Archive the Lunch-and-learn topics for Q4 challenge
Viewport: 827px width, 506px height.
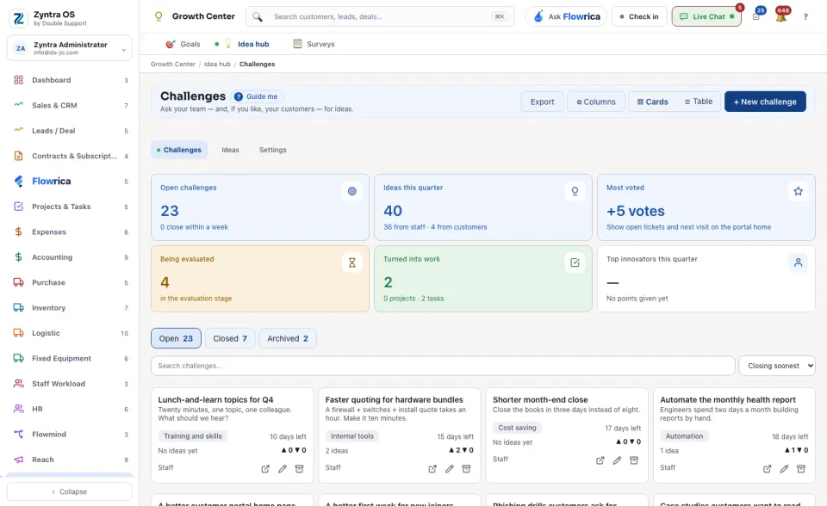(x=299, y=469)
